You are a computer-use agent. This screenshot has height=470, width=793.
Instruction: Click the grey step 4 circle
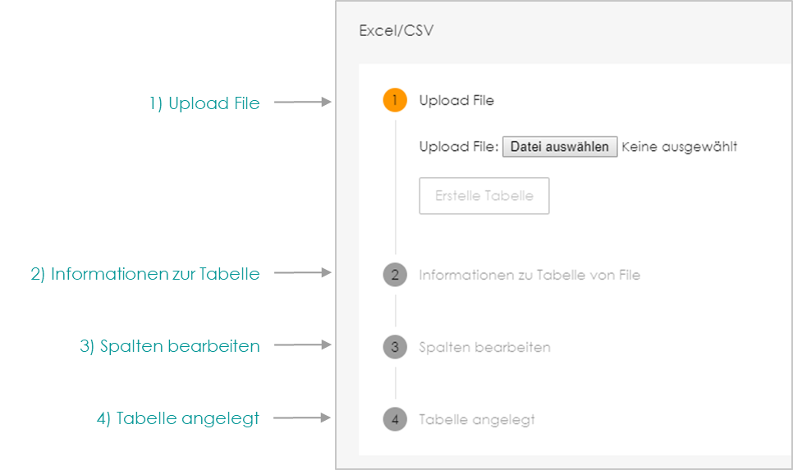[395, 419]
